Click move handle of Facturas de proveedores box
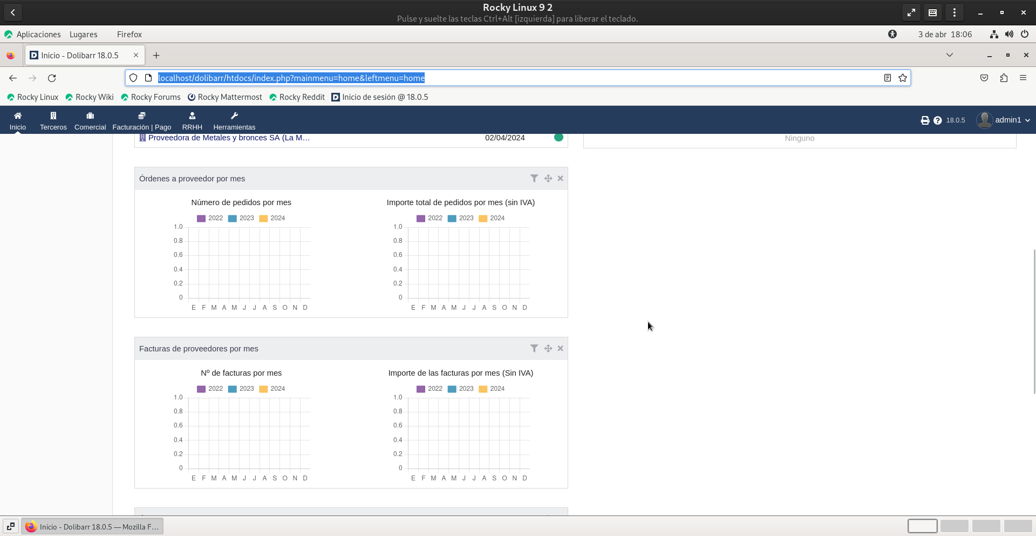 click(548, 349)
